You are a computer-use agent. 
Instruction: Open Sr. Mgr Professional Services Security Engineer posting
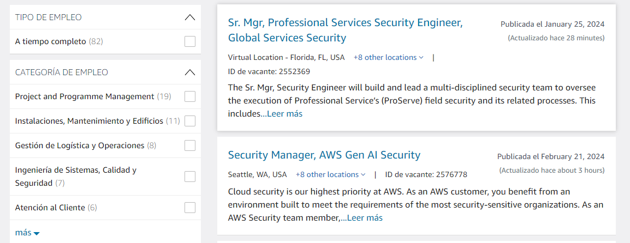[345, 30]
